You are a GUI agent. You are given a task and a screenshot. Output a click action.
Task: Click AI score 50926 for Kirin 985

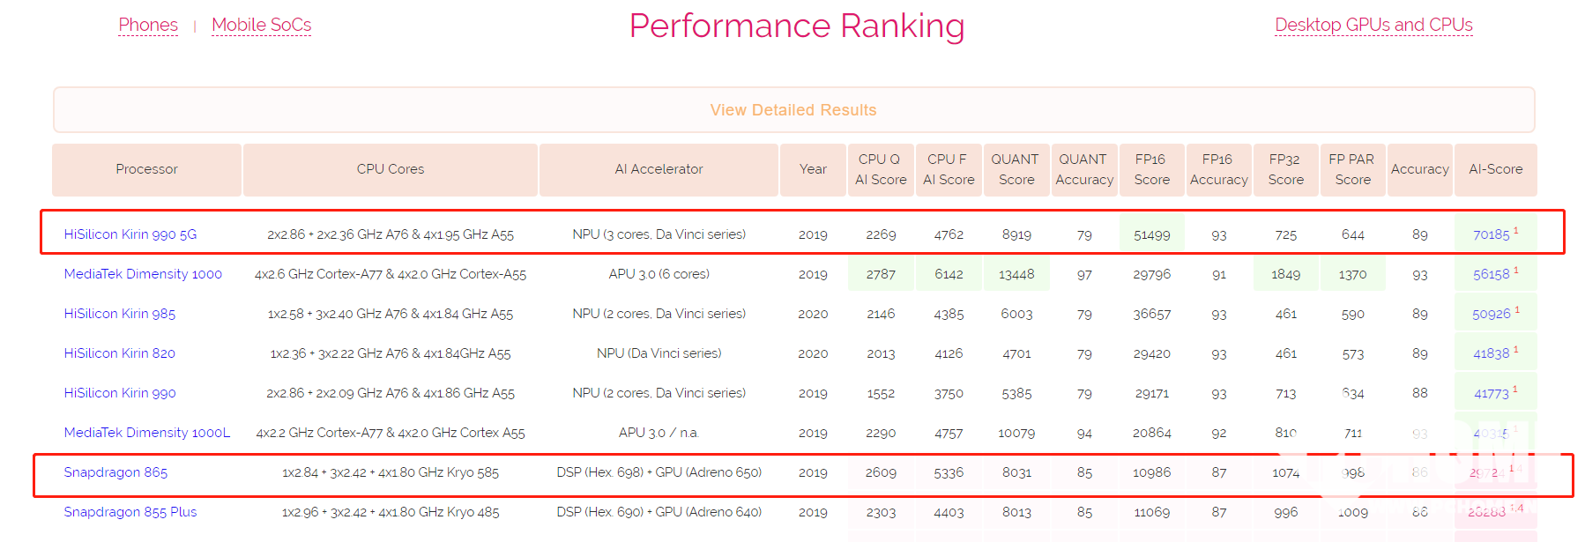[1491, 314]
